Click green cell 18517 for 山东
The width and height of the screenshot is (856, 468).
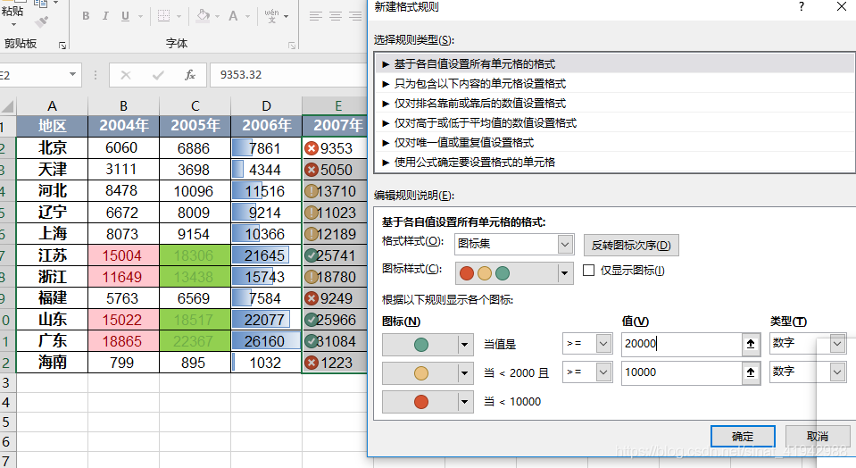pyautogui.click(x=195, y=320)
